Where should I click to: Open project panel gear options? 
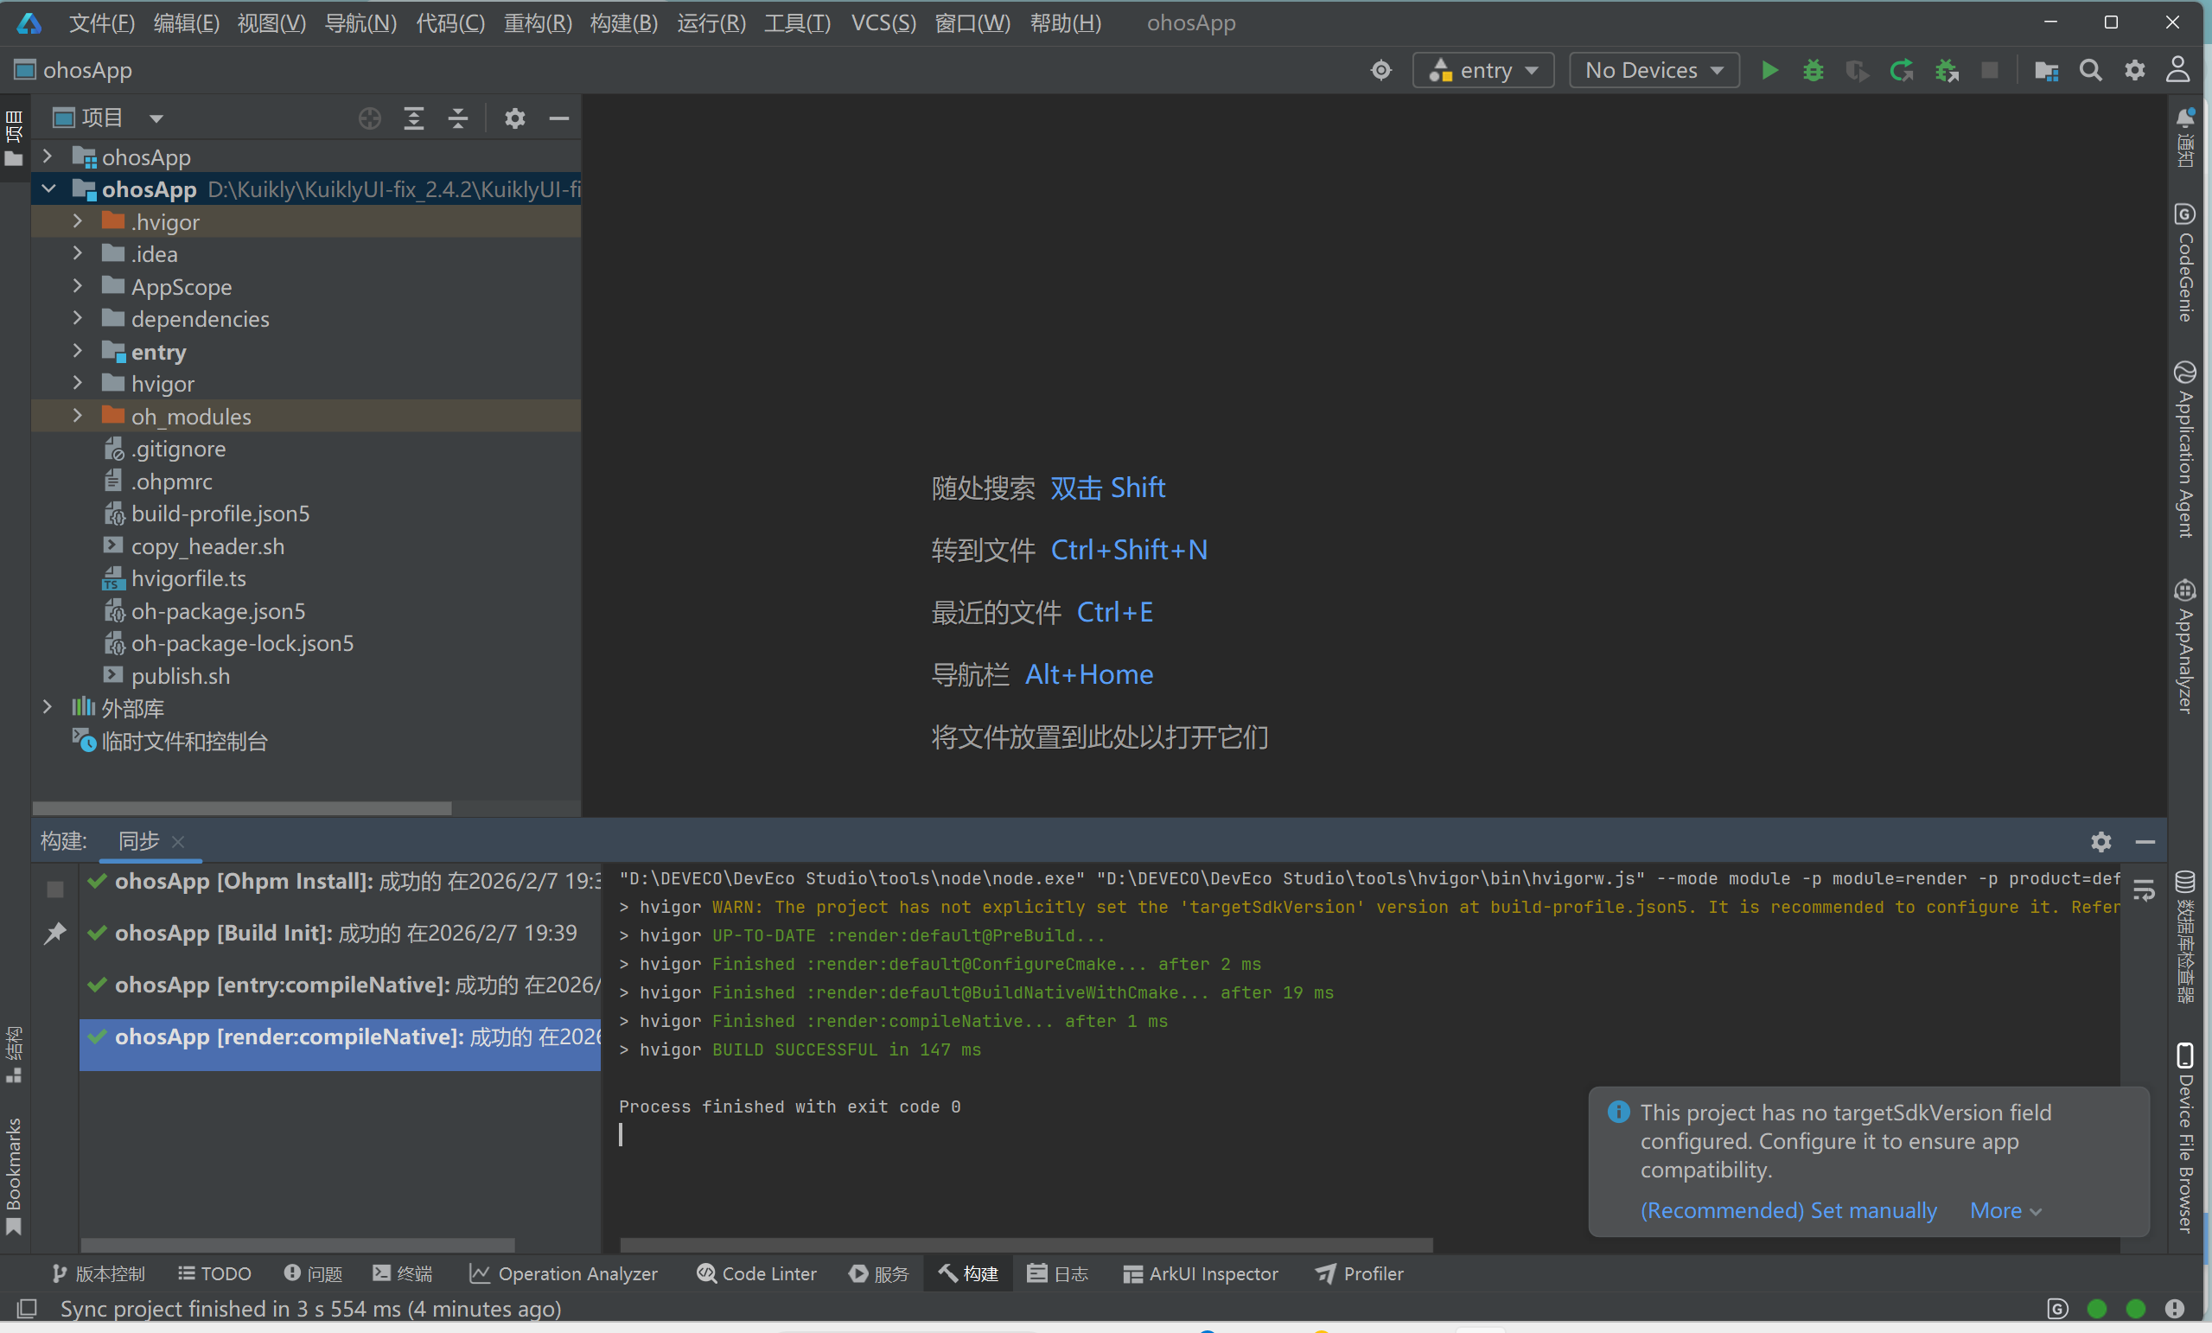[514, 118]
